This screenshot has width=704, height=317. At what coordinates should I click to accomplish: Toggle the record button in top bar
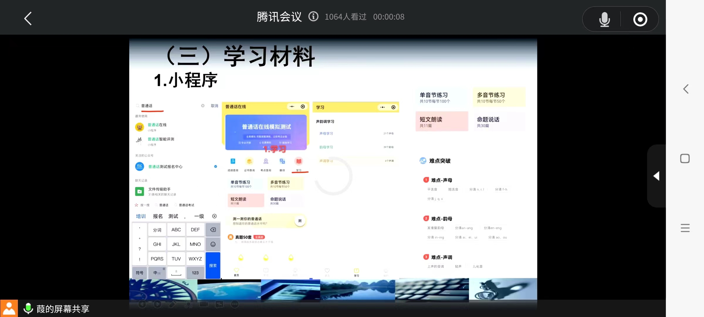point(640,19)
